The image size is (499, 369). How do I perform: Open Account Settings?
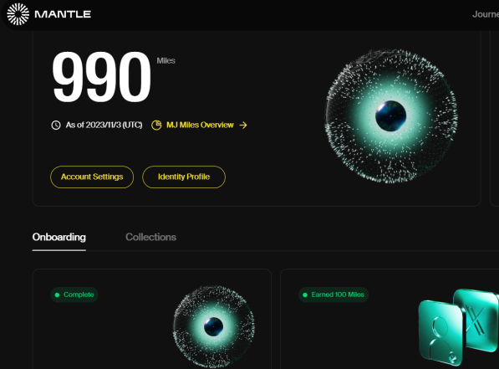92,177
